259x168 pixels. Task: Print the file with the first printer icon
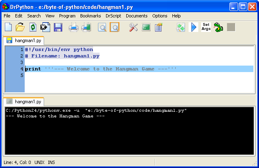click(74, 27)
